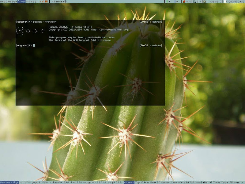Click the ASCII pacman art in terminal

tap(30, 30)
